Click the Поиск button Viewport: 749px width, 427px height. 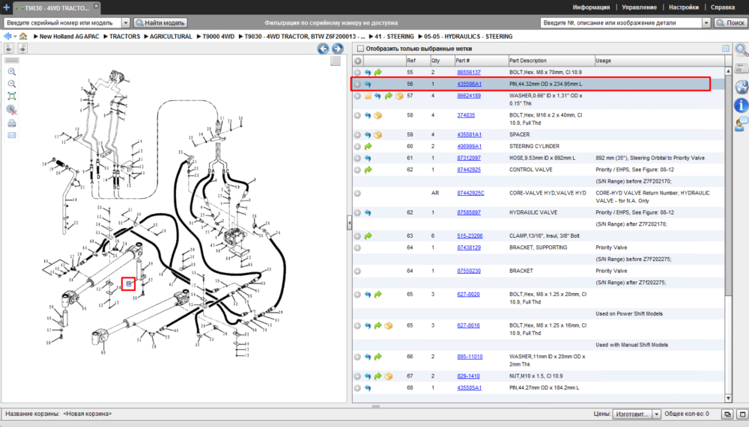(730, 22)
